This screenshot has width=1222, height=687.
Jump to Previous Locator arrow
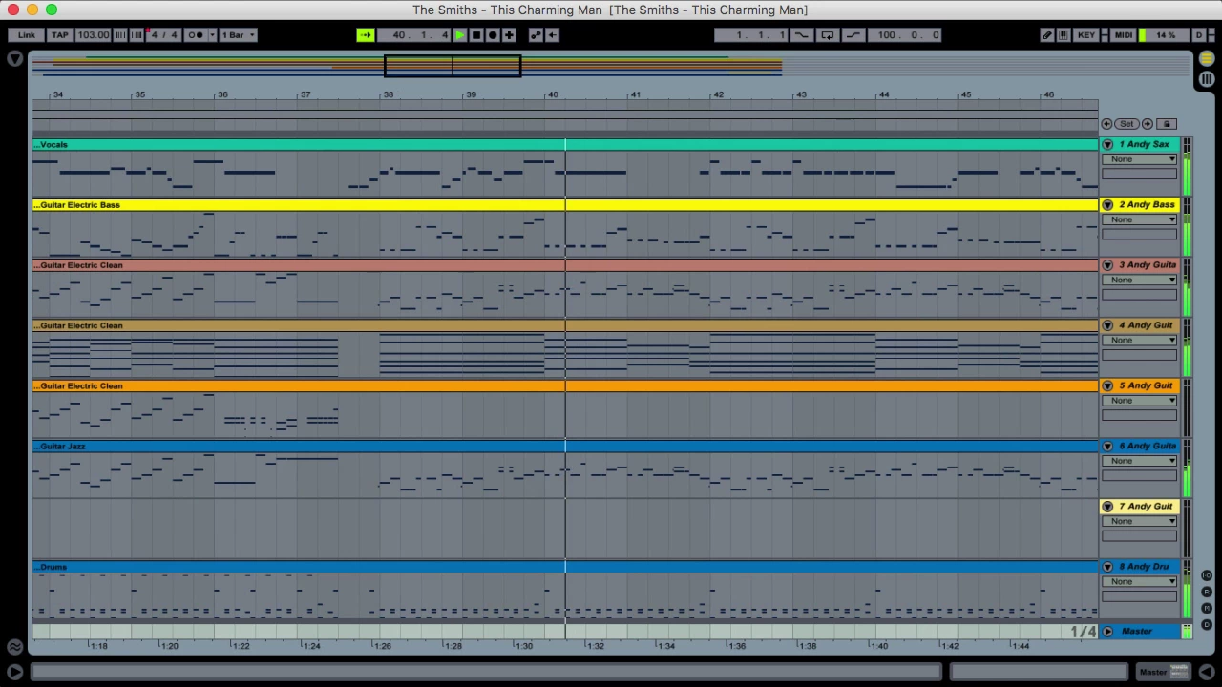click(1106, 124)
